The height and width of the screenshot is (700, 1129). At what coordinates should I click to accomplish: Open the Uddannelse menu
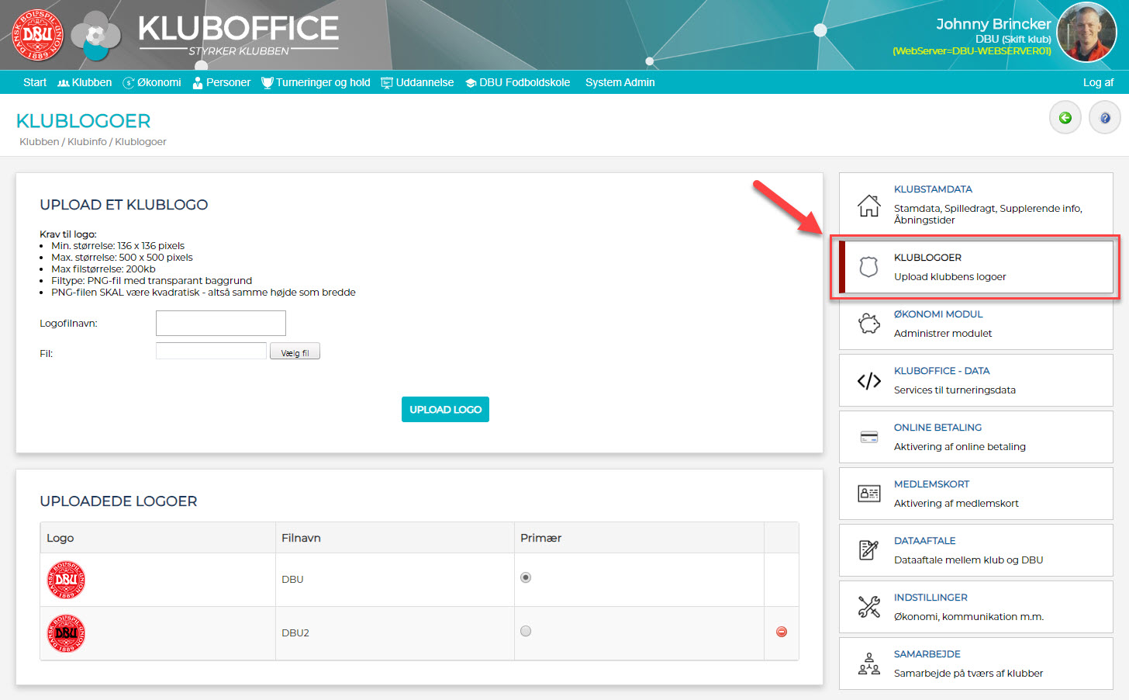417,82
